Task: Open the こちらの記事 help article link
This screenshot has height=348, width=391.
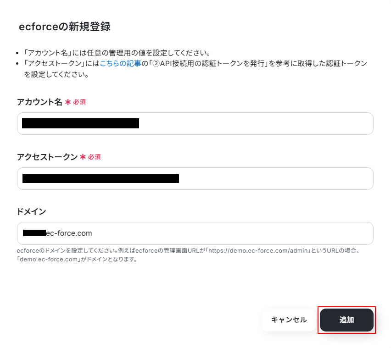Action: 120,64
